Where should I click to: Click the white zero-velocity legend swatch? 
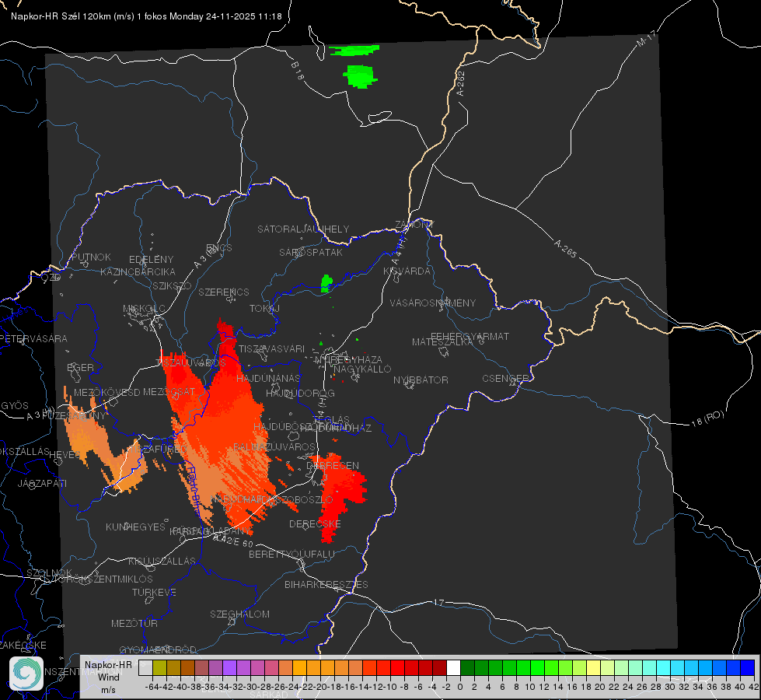[453, 667]
